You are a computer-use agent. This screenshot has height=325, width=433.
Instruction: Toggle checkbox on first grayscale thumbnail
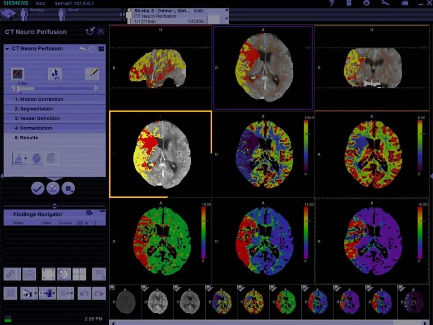coord(113,288)
